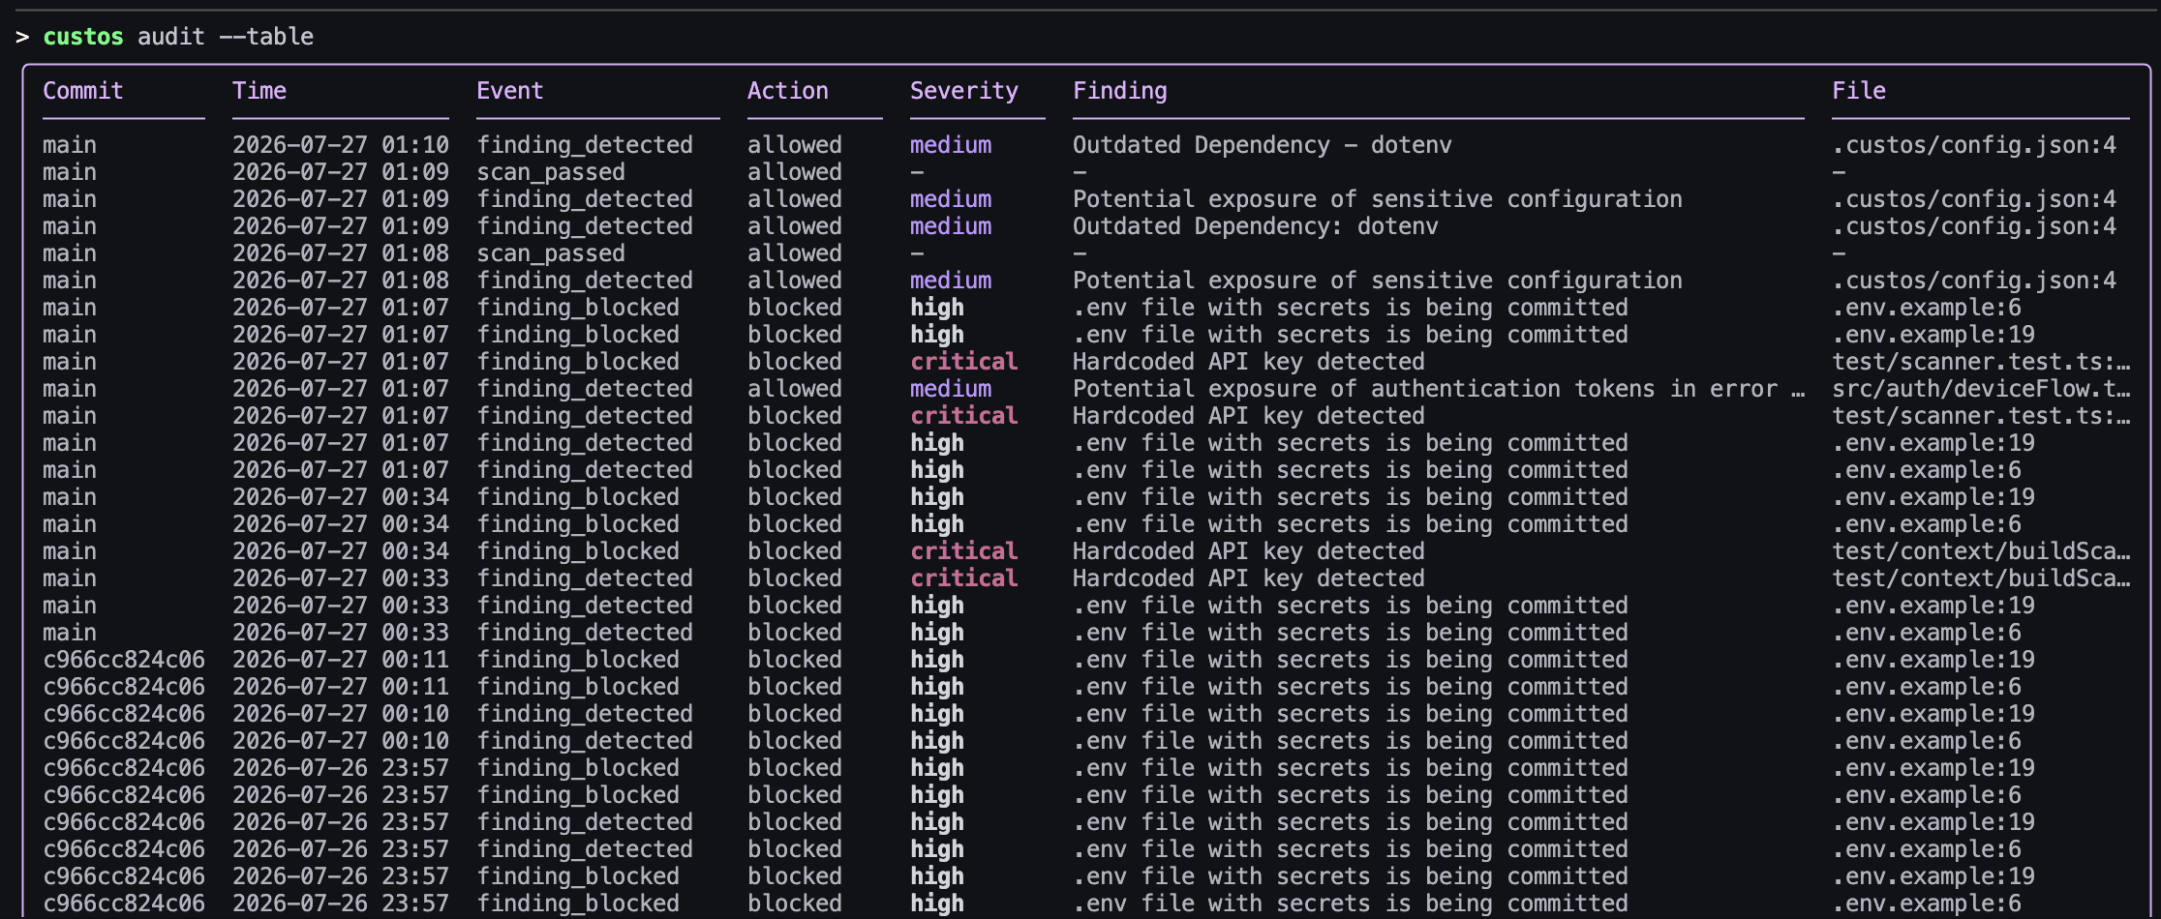
Task: Click the 'Severity' column header
Action: [x=964, y=91]
